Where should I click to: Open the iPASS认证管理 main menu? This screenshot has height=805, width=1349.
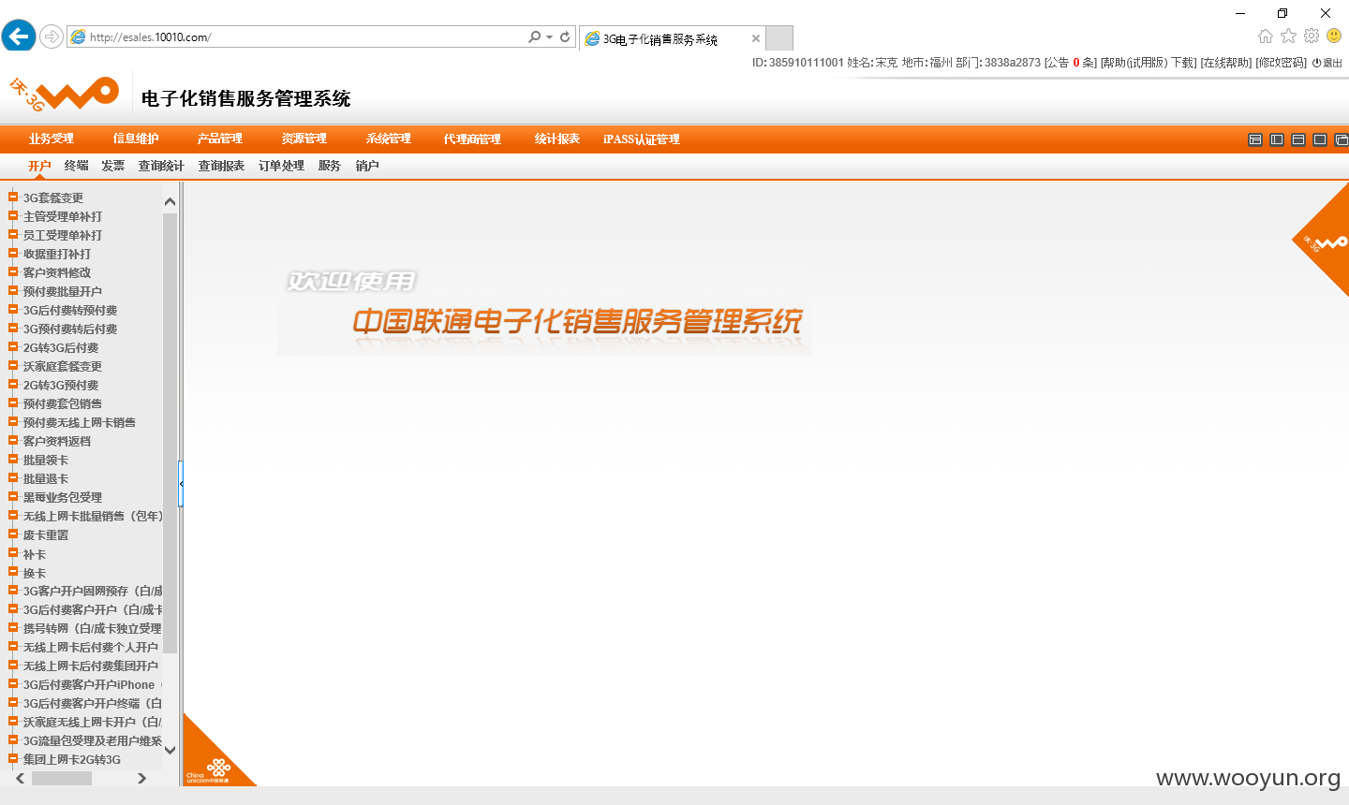point(642,139)
